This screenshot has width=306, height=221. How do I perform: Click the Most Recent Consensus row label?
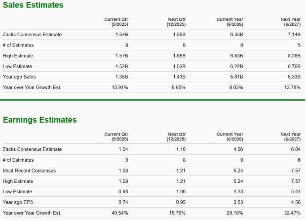tap(29, 171)
